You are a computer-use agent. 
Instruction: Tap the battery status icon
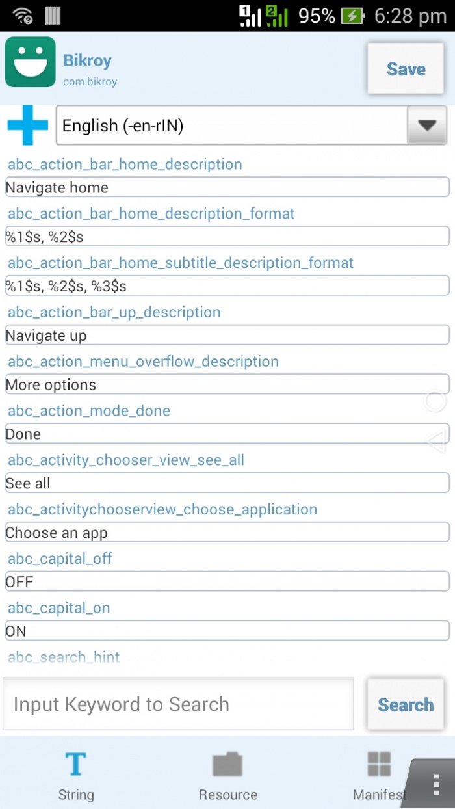coord(352,16)
